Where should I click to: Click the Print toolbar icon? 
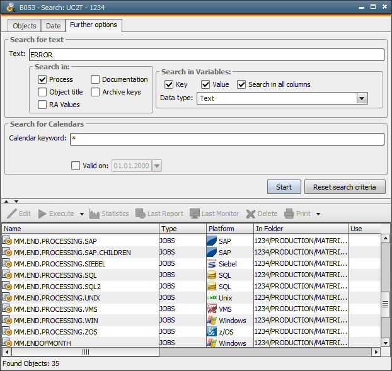289,214
